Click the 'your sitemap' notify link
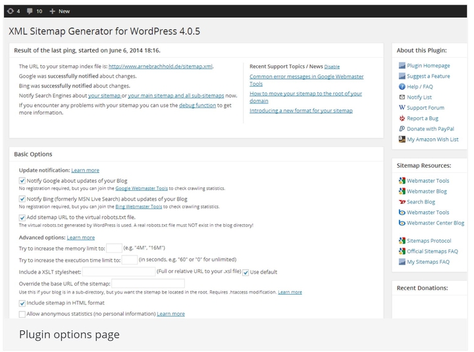 click(104, 95)
